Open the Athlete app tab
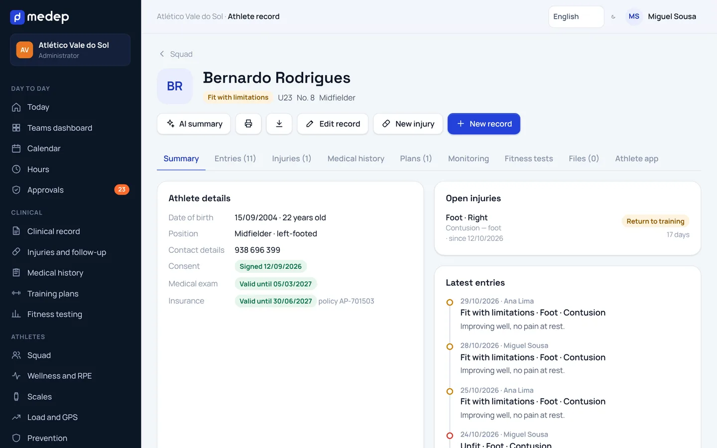This screenshot has width=717, height=448. [636, 159]
